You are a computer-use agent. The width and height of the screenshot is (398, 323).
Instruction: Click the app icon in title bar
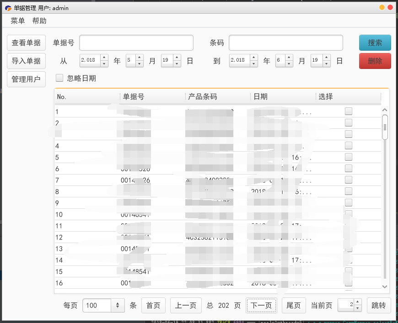tap(8, 8)
